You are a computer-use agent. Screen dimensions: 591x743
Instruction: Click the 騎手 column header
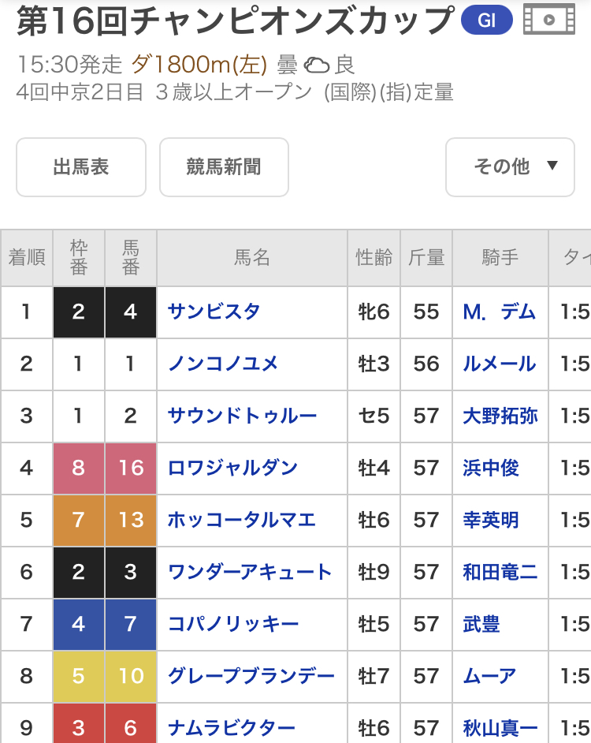500,258
